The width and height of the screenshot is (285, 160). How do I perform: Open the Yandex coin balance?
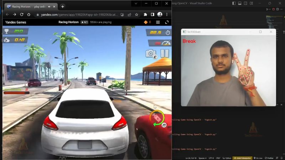pos(147,22)
